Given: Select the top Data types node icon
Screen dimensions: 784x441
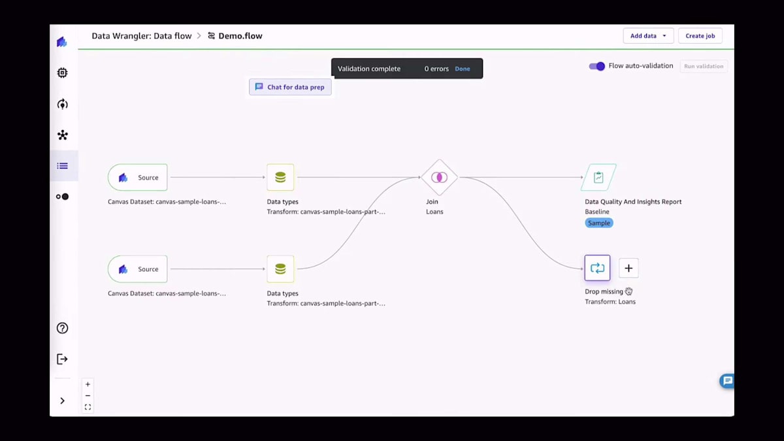Looking at the screenshot, I should [280, 177].
